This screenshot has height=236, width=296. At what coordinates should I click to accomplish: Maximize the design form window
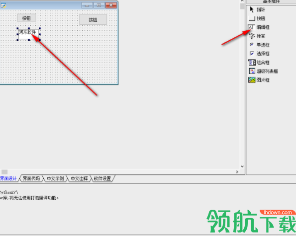[x=99, y=5]
